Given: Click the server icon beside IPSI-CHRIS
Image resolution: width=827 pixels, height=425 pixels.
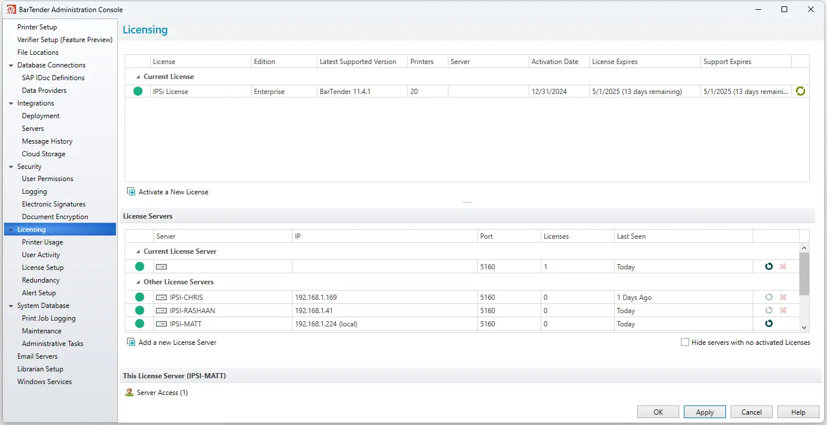Looking at the screenshot, I should pos(162,298).
